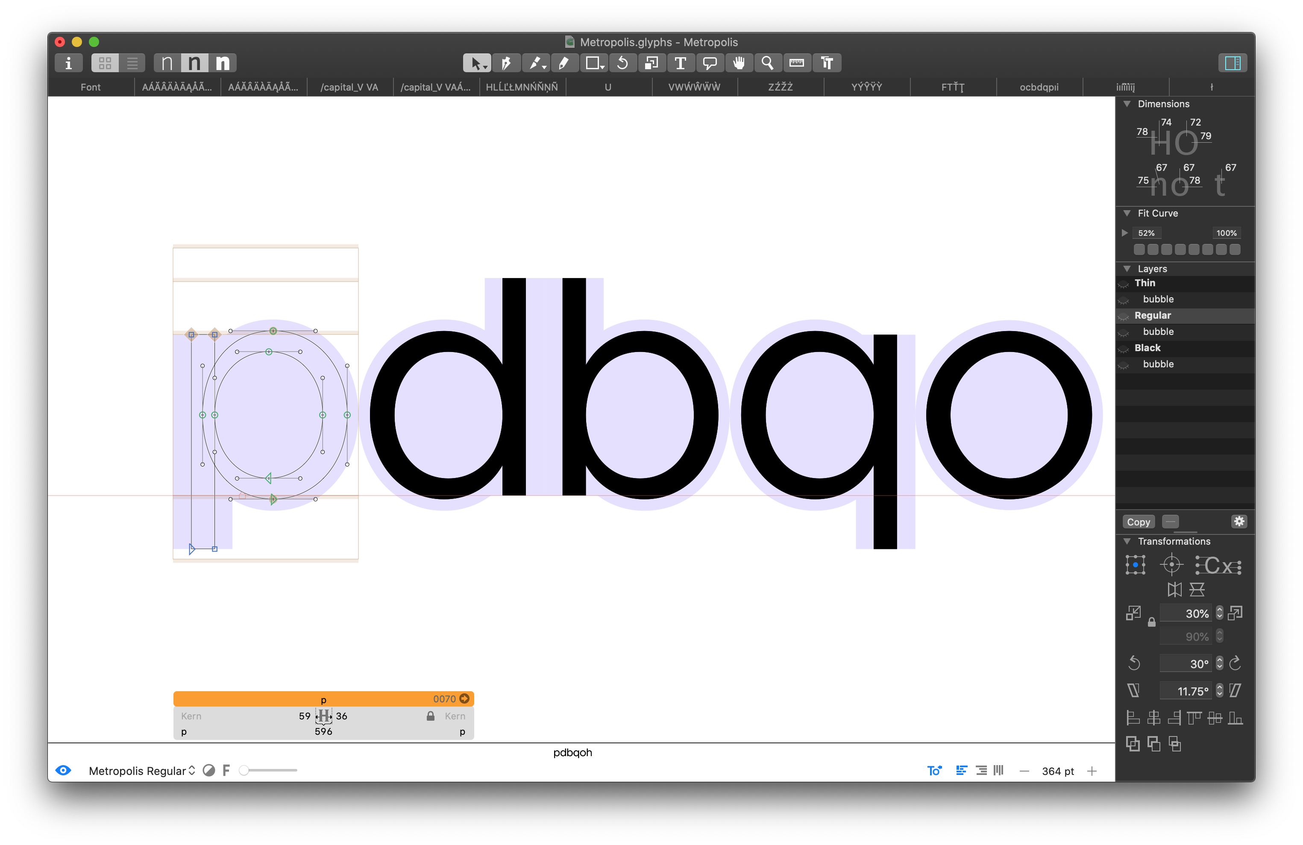This screenshot has height=845, width=1303.
Task: Open the layers gear settings button
Action: tap(1239, 521)
